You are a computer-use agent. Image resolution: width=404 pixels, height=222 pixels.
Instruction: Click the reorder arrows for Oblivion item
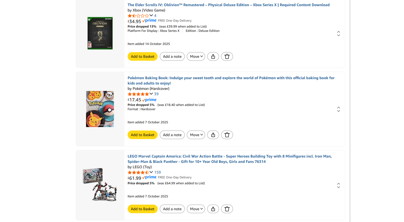click(x=339, y=33)
